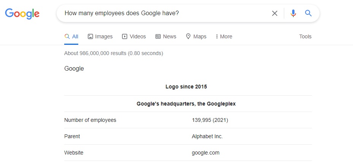This screenshot has width=353, height=164.
Task: Clear the search query with X icon
Action: click(275, 13)
